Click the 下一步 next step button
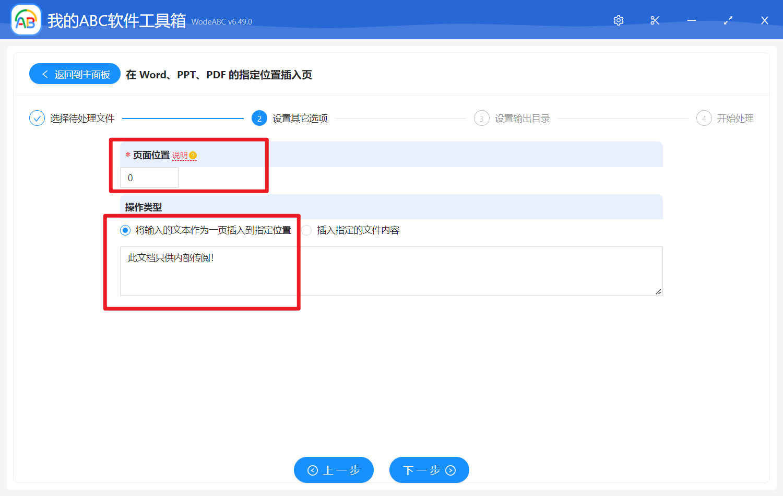Image resolution: width=783 pixels, height=496 pixels. [429, 470]
